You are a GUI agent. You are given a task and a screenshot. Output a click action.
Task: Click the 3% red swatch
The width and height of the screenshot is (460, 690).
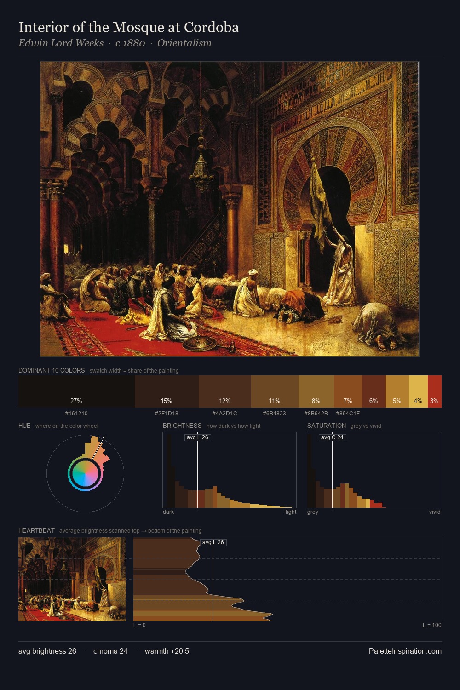[435, 391]
